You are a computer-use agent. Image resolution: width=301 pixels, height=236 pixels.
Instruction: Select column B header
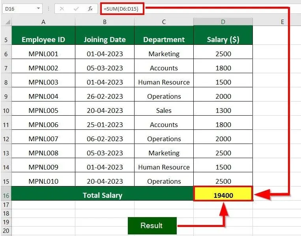tap(105, 22)
